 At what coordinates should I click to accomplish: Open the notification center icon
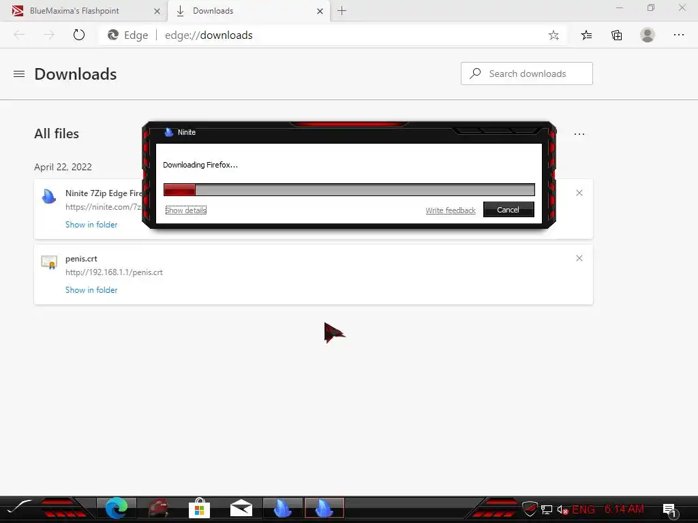[671, 510]
